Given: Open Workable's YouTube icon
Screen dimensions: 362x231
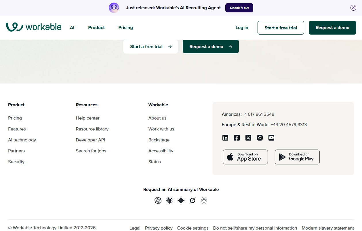Looking at the screenshot, I should click(271, 138).
